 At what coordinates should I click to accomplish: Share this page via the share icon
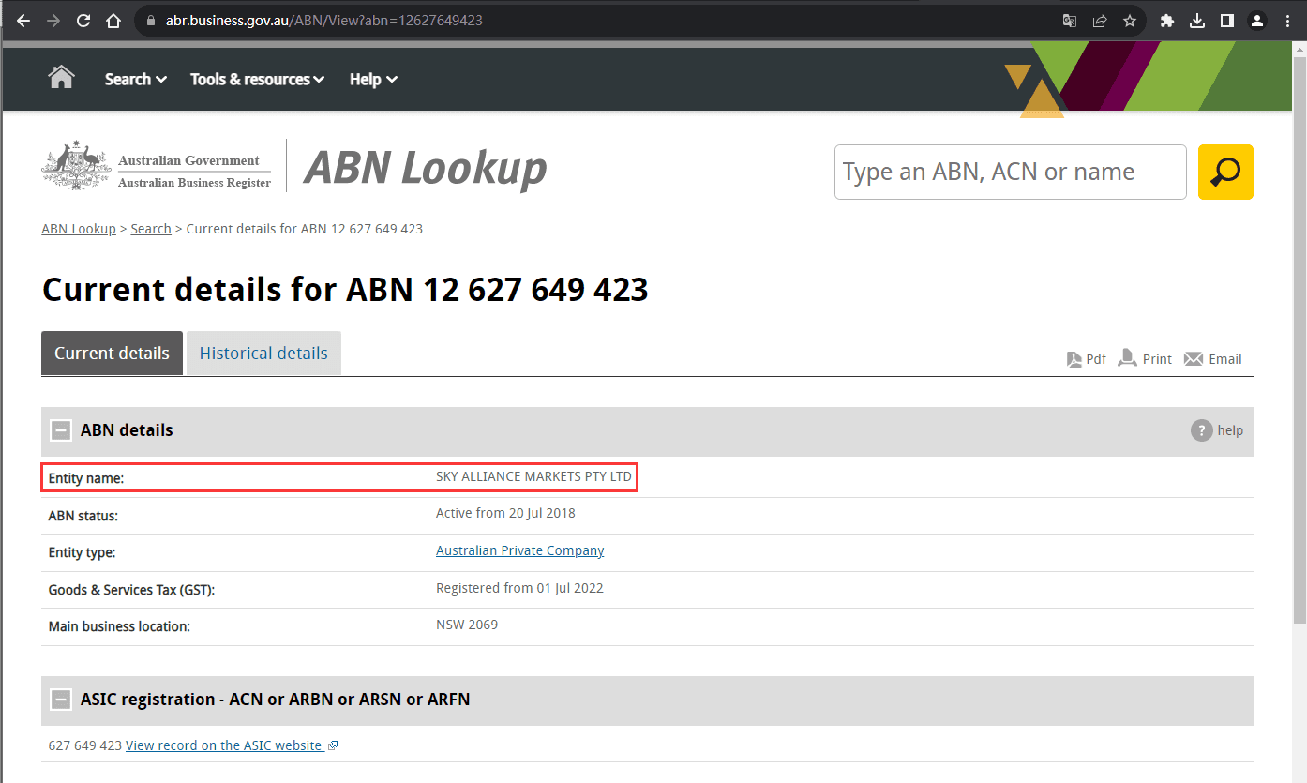[x=1100, y=20]
